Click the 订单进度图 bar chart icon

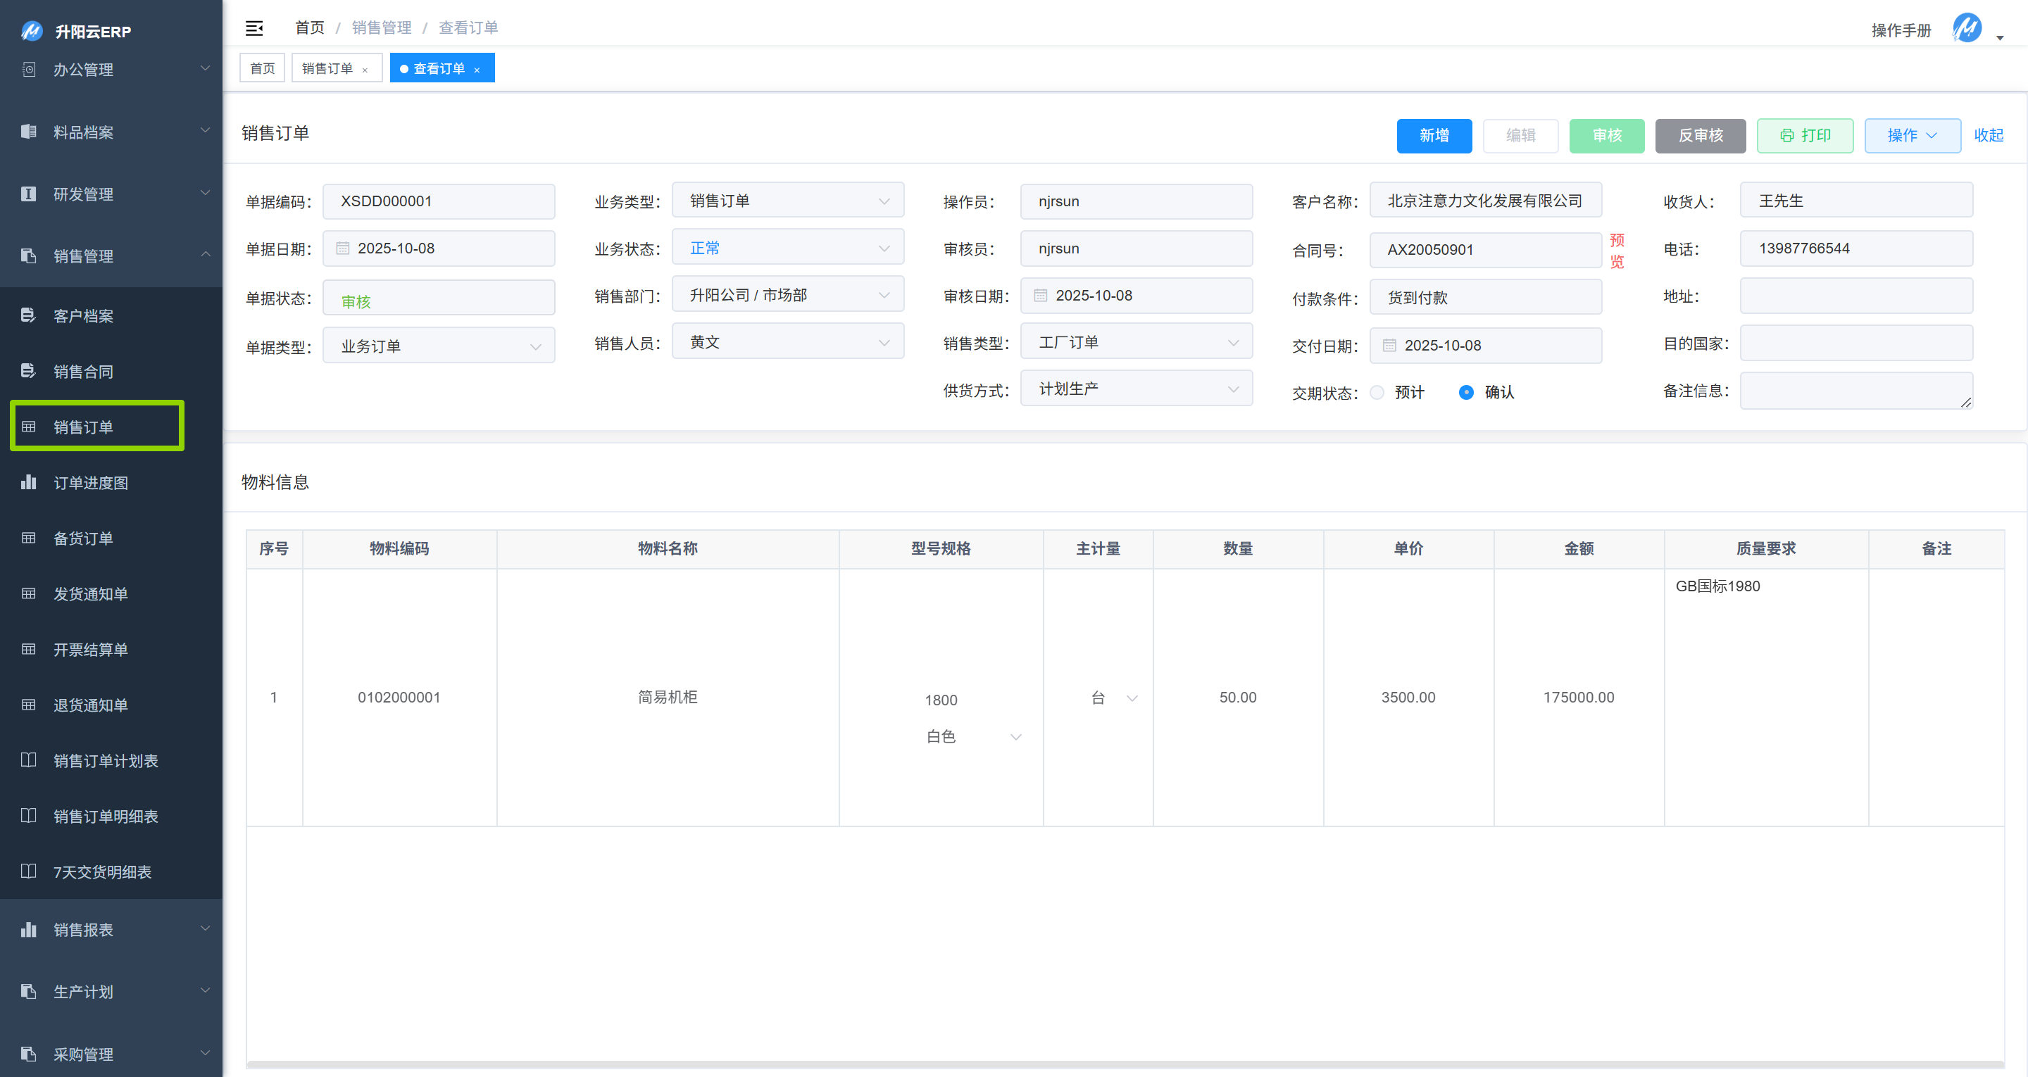pyautogui.click(x=28, y=481)
